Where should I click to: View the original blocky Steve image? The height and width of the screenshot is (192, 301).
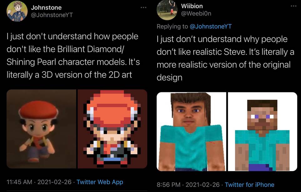click(262, 132)
